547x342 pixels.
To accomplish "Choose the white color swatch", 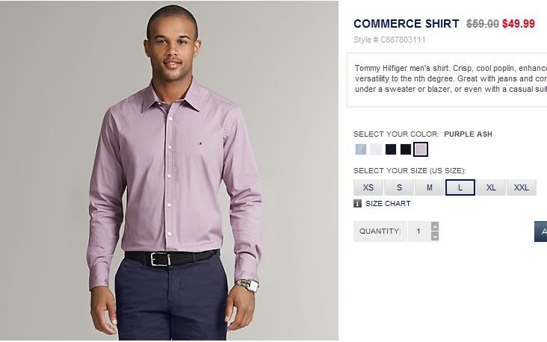I will coord(376,149).
